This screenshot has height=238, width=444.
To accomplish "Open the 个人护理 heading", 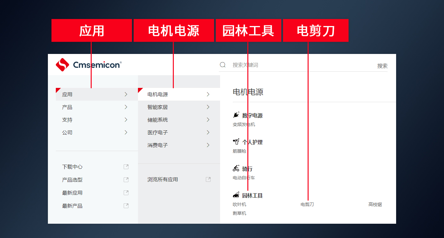I will (x=252, y=142).
